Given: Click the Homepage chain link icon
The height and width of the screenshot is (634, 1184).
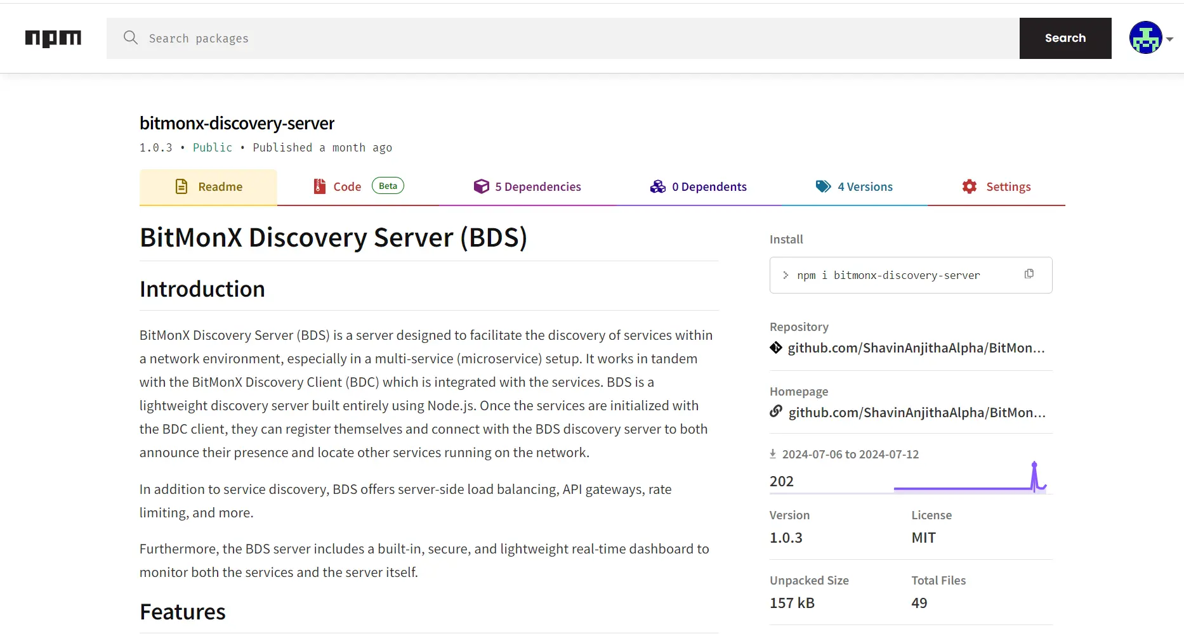Looking at the screenshot, I should (x=776, y=411).
